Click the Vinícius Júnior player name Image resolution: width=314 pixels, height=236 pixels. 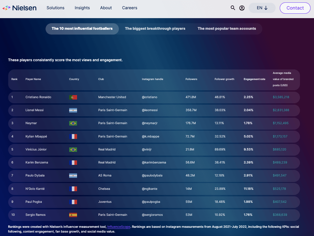tap(36, 149)
